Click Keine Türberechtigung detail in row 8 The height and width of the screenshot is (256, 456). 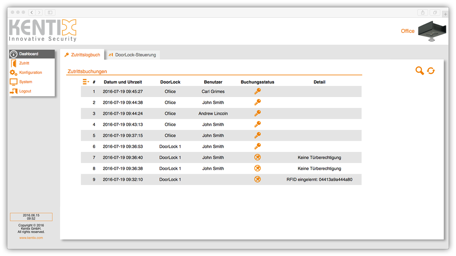pos(319,168)
